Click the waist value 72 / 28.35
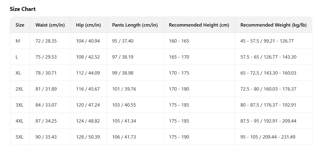The image size is (316, 147). tap(46, 41)
